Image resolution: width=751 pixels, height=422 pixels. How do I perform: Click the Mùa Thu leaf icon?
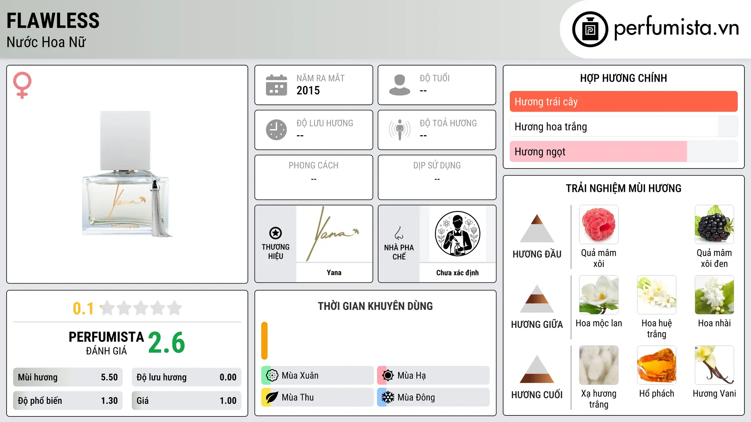272,397
